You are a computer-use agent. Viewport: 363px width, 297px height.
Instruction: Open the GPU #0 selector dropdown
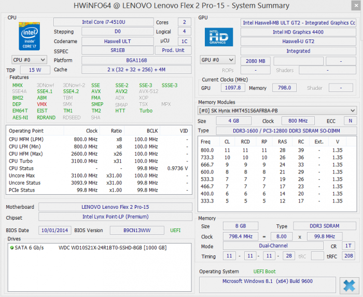coord(217,60)
